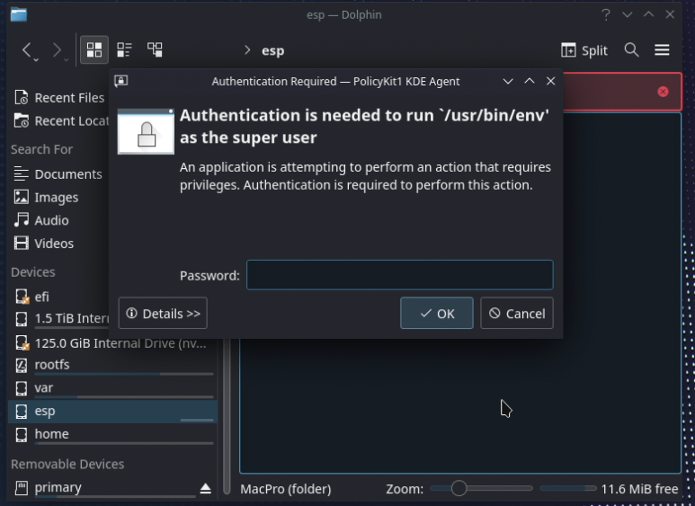Click the Search For section header
Viewport: 695px width, 506px height.
[41, 149]
